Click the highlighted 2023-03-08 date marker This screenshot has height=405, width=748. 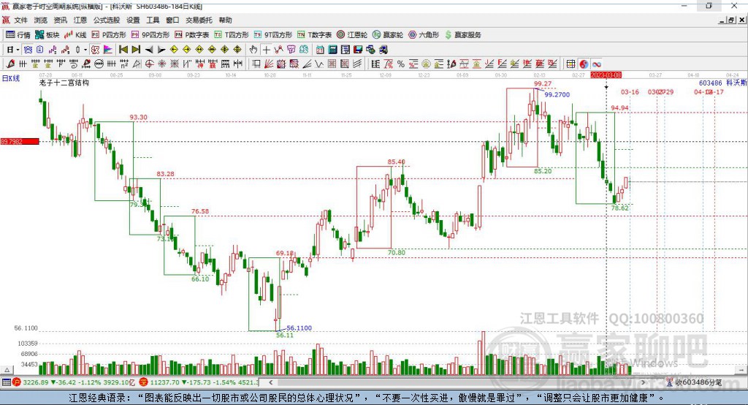pos(606,75)
